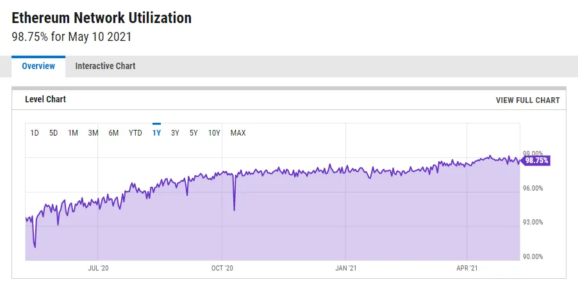This screenshot has width=578, height=291.
Task: Show the 10Y time range
Action: 214,133
